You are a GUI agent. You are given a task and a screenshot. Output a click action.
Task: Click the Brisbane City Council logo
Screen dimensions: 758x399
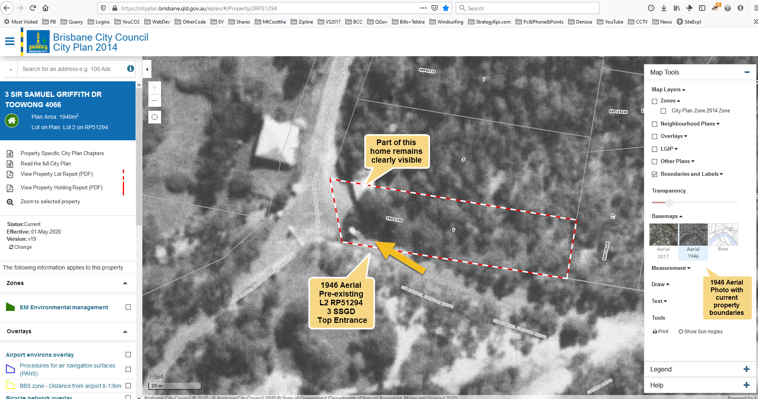38,42
